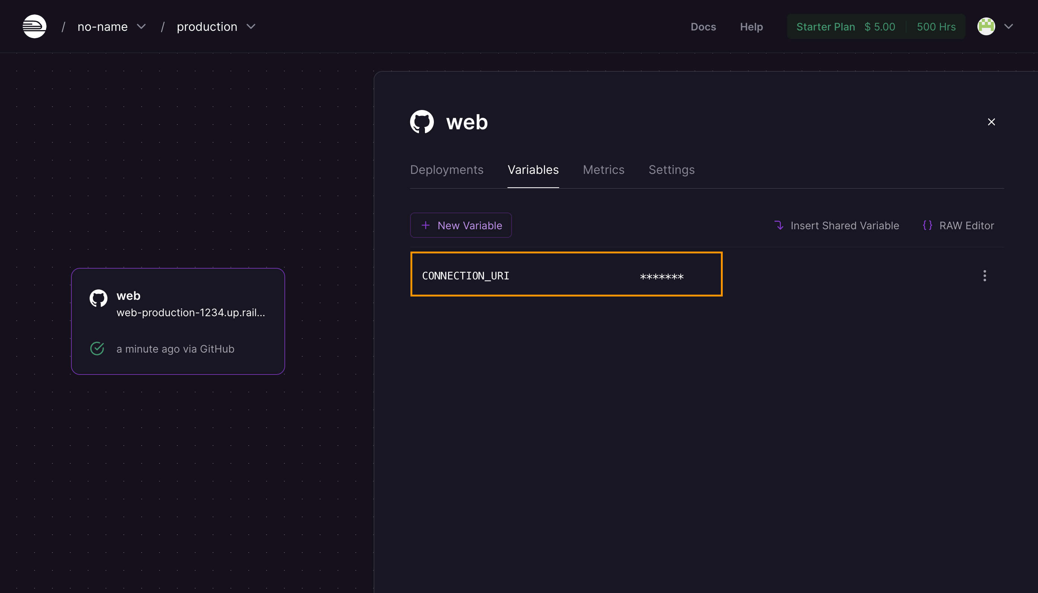This screenshot has height=593, width=1038.
Task: Open the Docs page
Action: pyautogui.click(x=703, y=26)
